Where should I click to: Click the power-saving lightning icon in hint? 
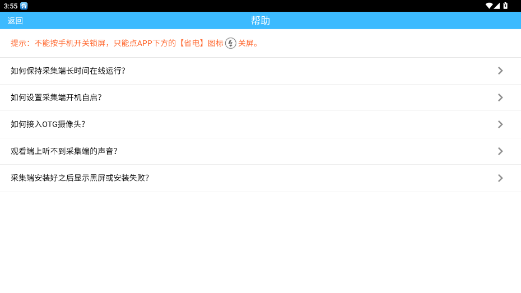[x=231, y=43]
